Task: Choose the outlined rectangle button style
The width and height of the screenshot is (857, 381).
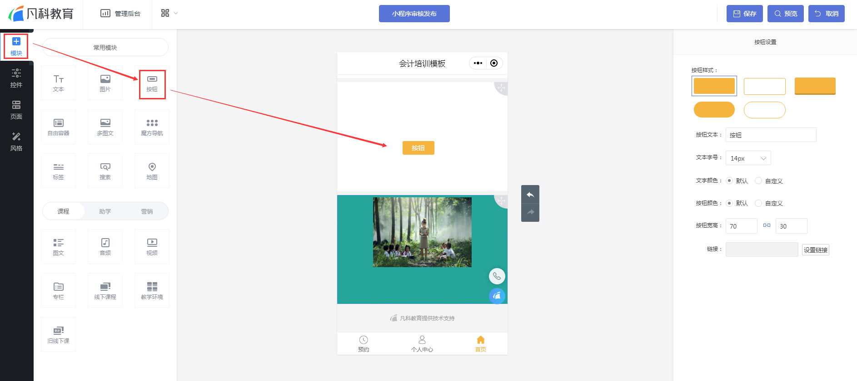Action: pos(765,86)
